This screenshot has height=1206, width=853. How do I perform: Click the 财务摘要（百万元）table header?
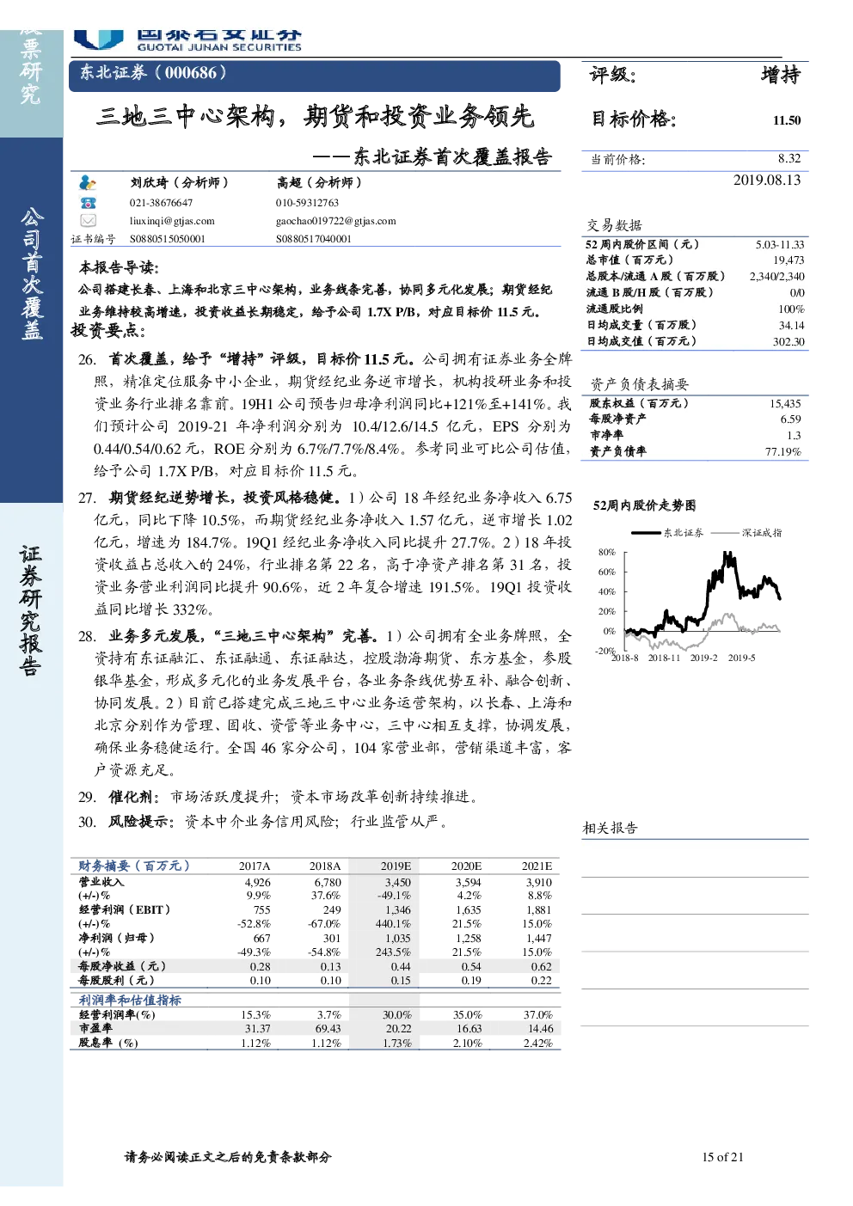134,866
